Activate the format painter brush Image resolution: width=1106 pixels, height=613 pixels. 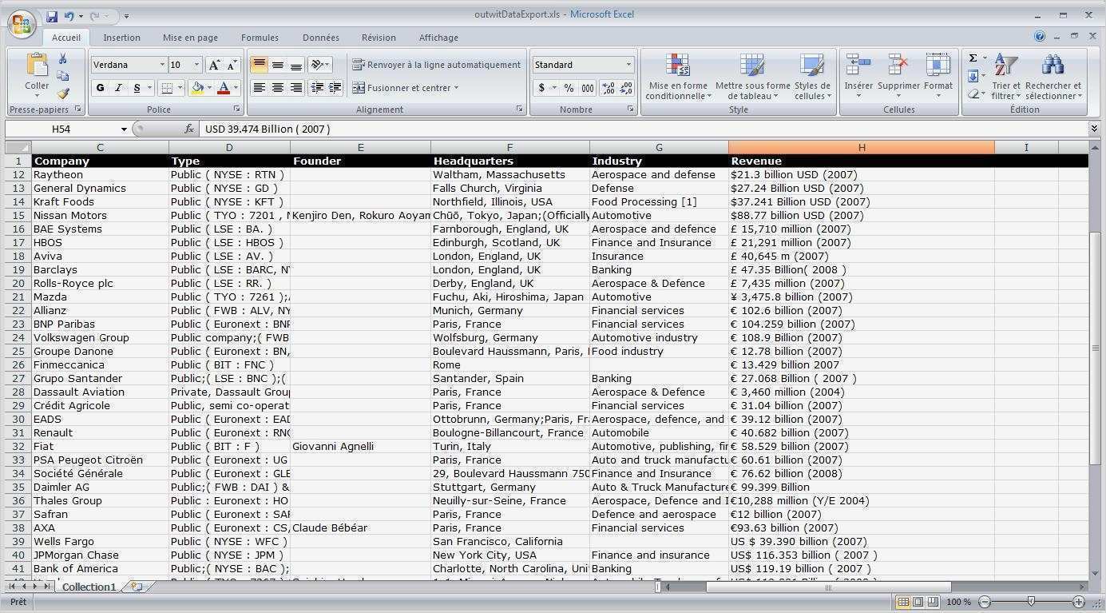coord(63,94)
